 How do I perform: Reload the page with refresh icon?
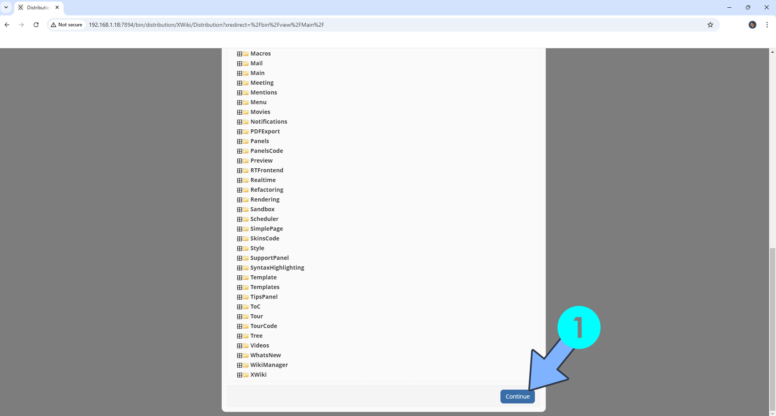click(x=36, y=25)
